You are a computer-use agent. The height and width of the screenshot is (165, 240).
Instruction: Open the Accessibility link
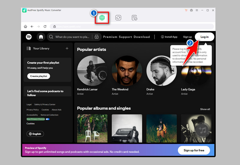[x=32, y=115]
